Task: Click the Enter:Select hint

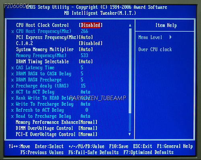Action: click(49, 146)
